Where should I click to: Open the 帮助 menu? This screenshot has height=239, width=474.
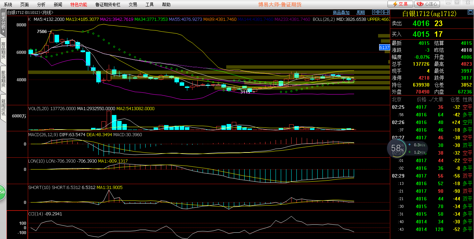click(166, 5)
